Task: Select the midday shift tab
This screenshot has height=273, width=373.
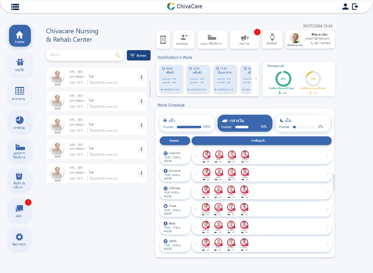Action: click(x=245, y=123)
